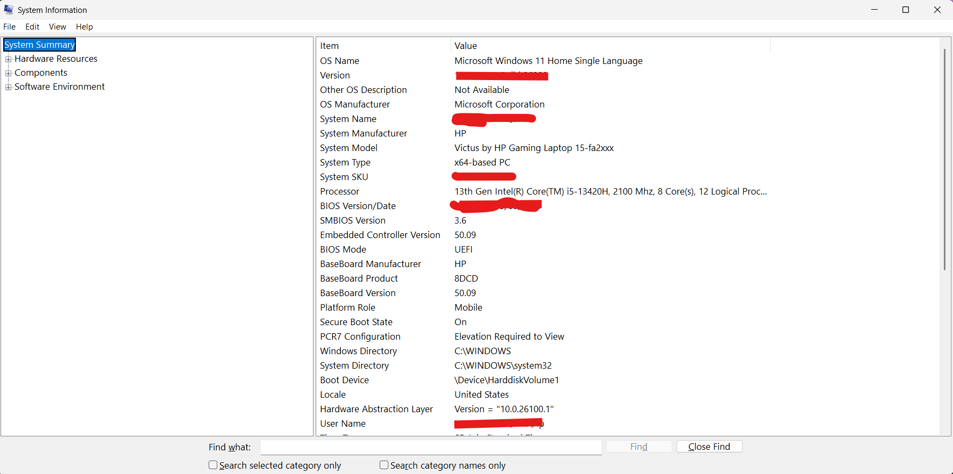Enable Search selected category only checkbox
This screenshot has width=953, height=474.
[x=213, y=465]
